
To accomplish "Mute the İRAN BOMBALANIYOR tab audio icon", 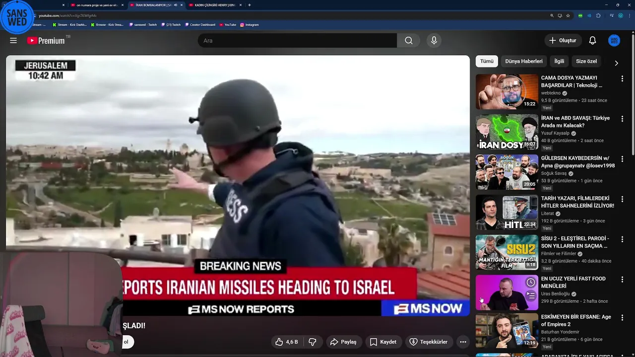I will coord(175,5).
